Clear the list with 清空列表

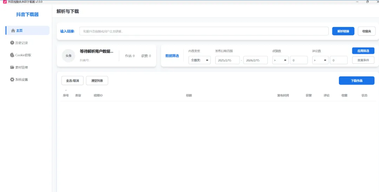point(97,81)
